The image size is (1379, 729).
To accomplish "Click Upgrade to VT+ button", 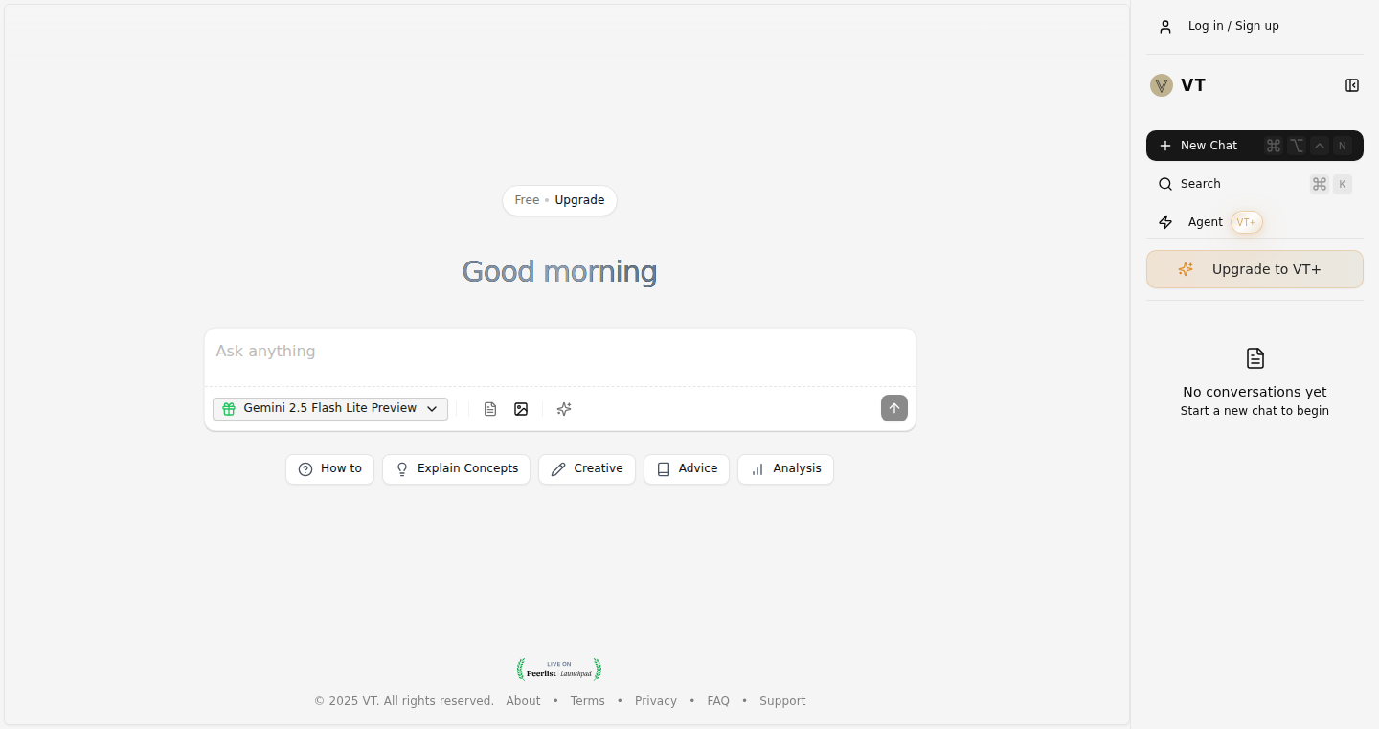I will click(1255, 269).
